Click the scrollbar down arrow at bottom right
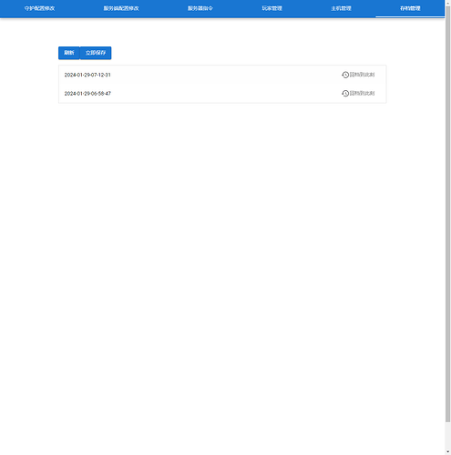Viewport: 451px width, 455px height. (448, 452)
